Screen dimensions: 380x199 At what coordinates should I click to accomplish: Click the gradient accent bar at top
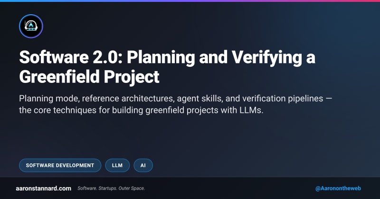[190, 1]
